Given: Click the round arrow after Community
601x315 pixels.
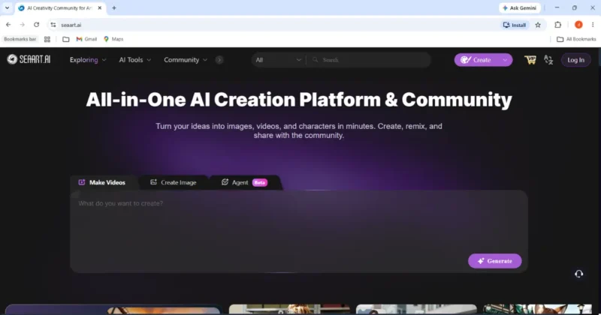Looking at the screenshot, I should tap(219, 60).
